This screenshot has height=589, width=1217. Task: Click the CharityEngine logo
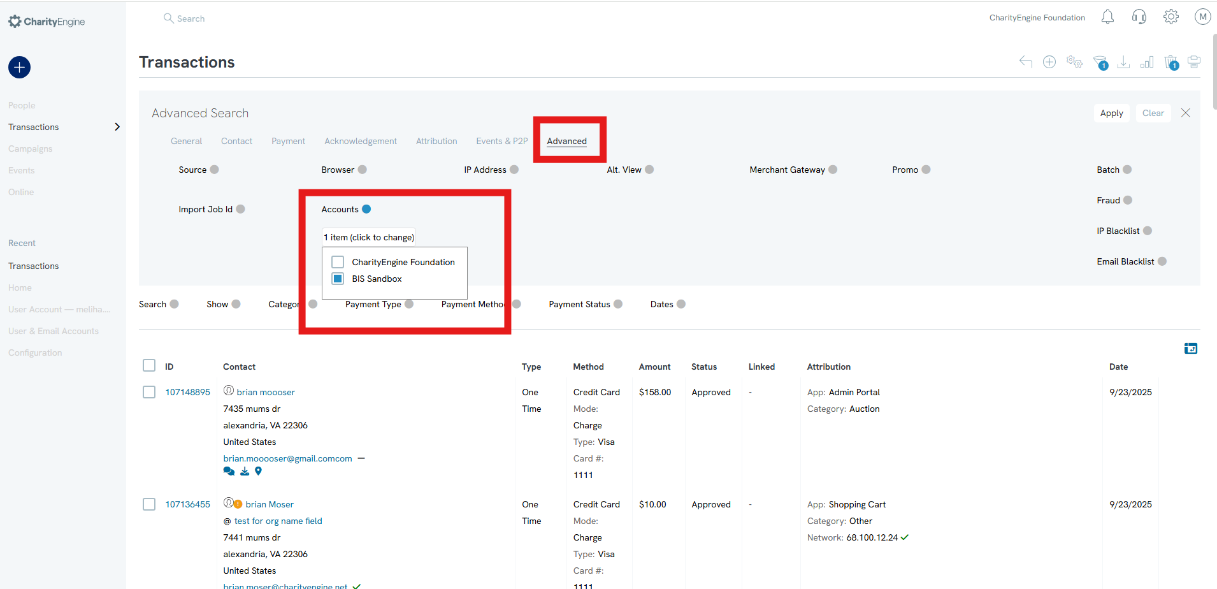coord(47,22)
